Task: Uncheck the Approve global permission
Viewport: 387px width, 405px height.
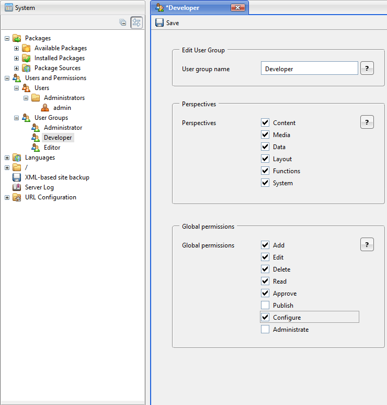Action: (265, 293)
